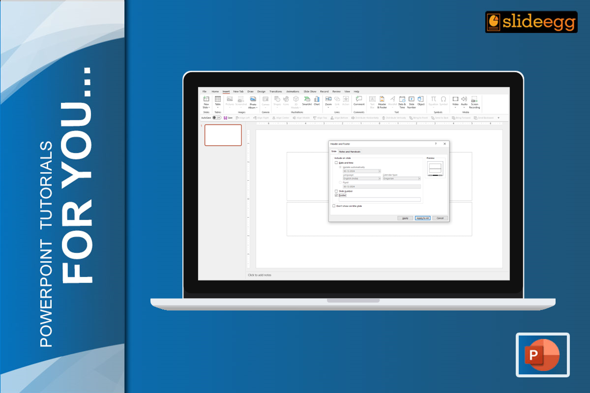590x393 pixels.
Task: Open the Design ribbon tab
Action: 262,91
